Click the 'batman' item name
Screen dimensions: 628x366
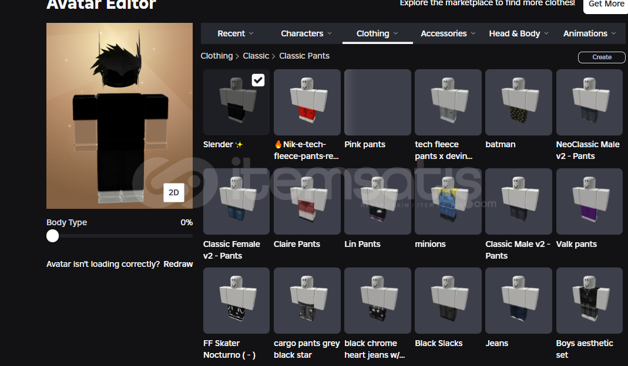click(x=501, y=144)
